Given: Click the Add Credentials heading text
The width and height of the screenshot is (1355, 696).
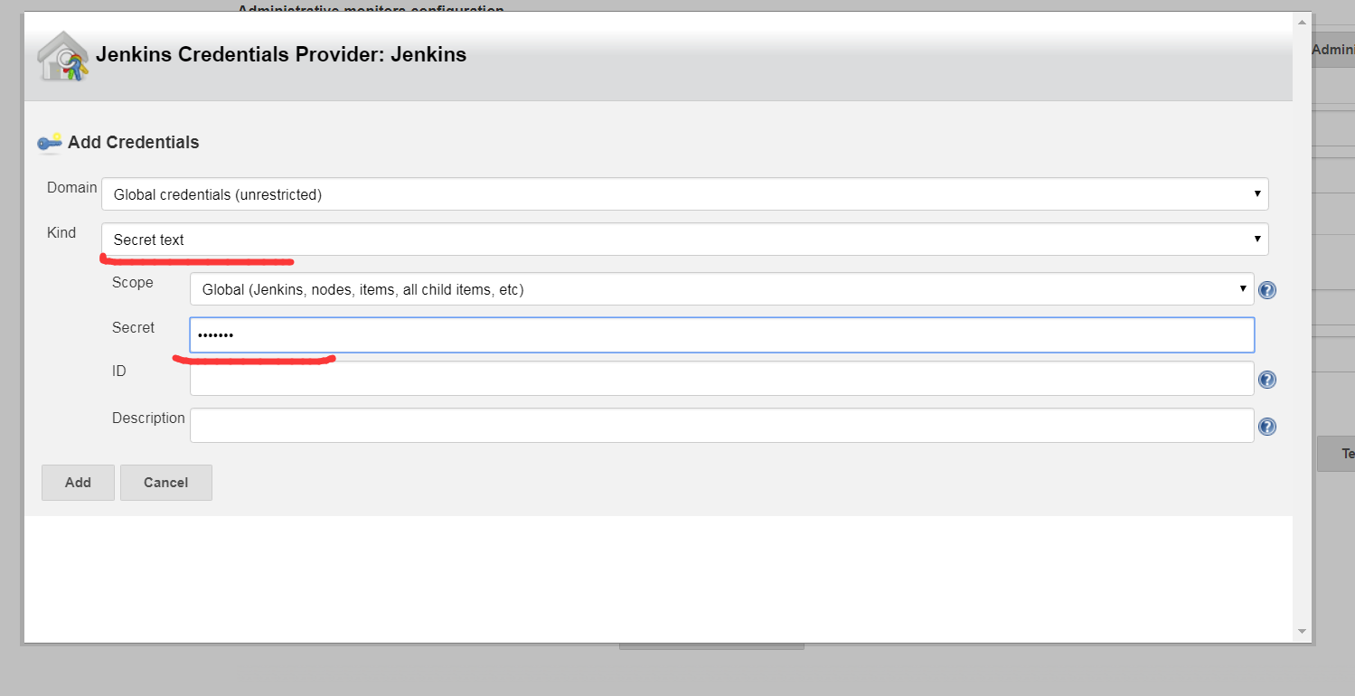Looking at the screenshot, I should coord(133,142).
